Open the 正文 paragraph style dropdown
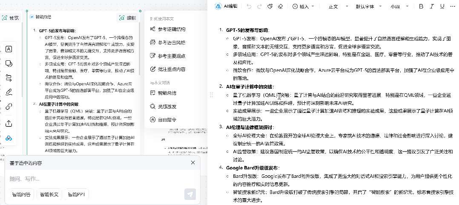Viewport: 459px width, 205px height. [x=339, y=6]
